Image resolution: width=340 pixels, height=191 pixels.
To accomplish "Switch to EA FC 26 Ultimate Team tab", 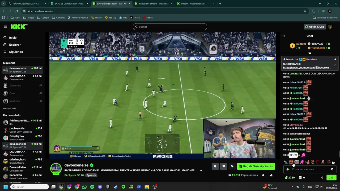I will (69, 4).
